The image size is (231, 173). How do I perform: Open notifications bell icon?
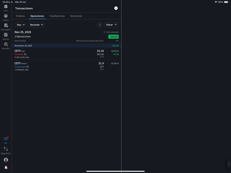pyautogui.click(x=6, y=168)
